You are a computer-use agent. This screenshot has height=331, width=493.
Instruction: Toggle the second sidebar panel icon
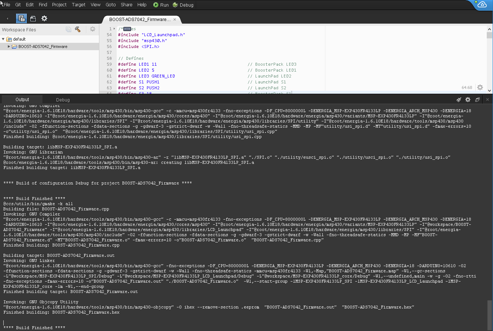point(33,18)
